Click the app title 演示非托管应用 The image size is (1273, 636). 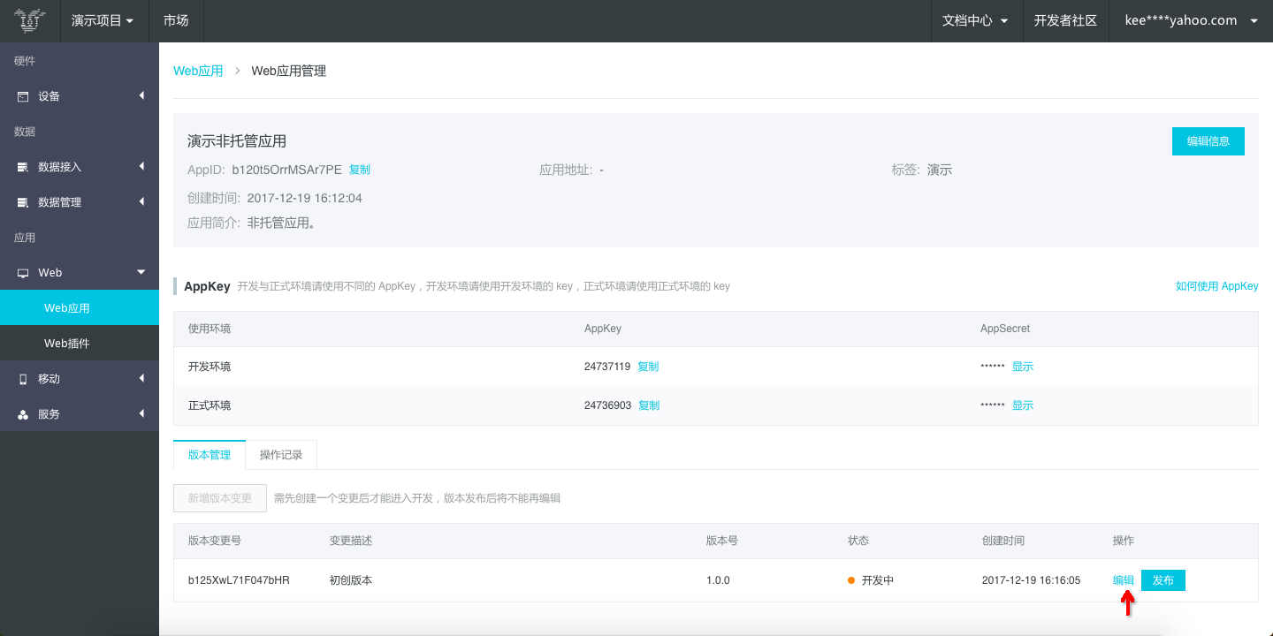[237, 141]
